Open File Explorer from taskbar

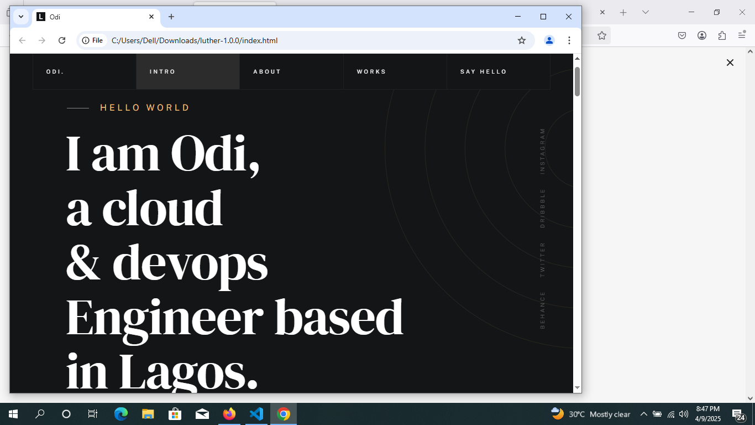[148, 414]
